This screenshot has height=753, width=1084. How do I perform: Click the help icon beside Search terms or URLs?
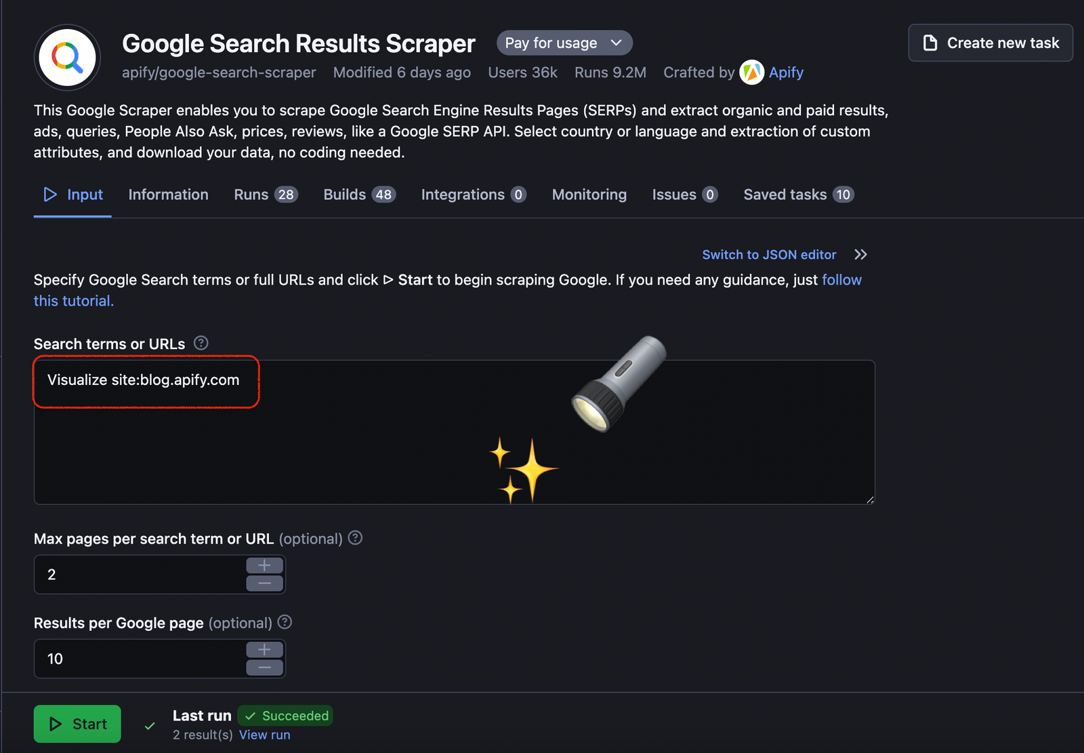coord(201,343)
